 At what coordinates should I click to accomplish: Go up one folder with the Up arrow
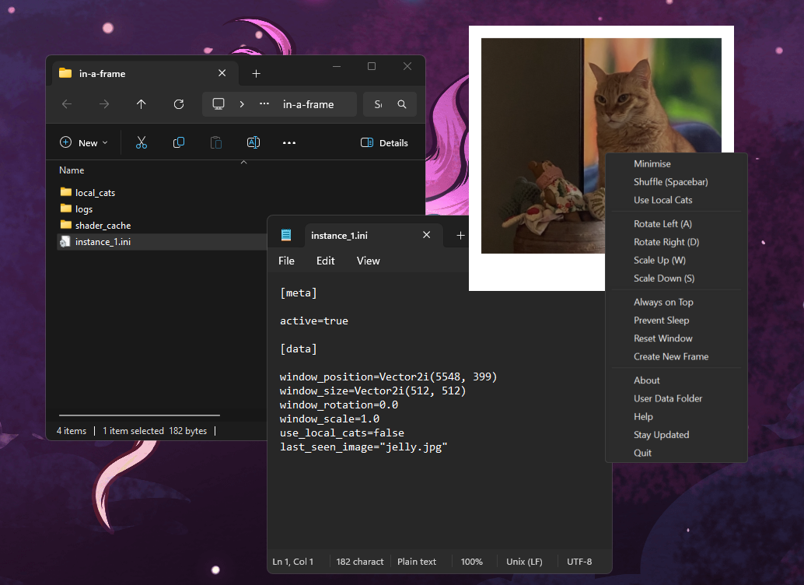(141, 104)
